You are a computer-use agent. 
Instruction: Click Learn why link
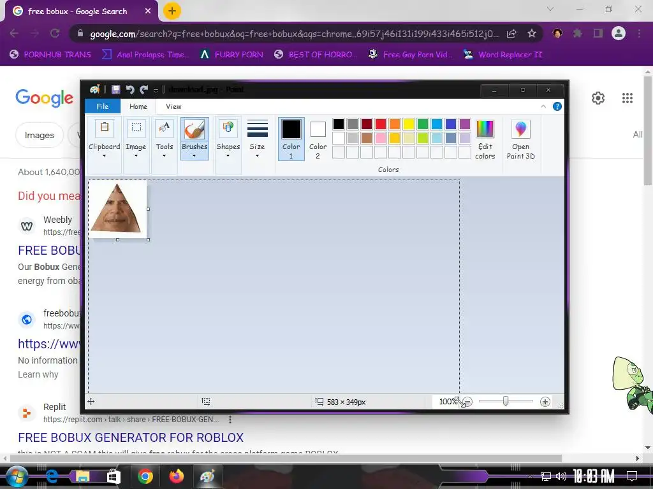pos(38,374)
